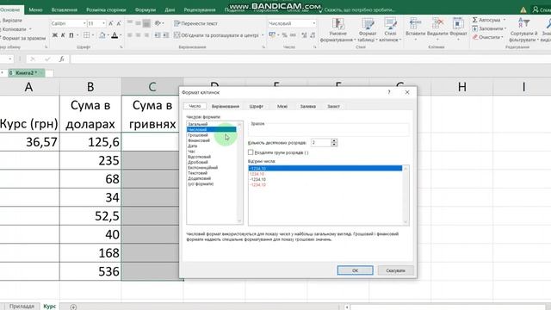Click Format painter (Формат за зразком)
Image resolution: width=551 pixels, height=310 pixels.
[x=23, y=38]
